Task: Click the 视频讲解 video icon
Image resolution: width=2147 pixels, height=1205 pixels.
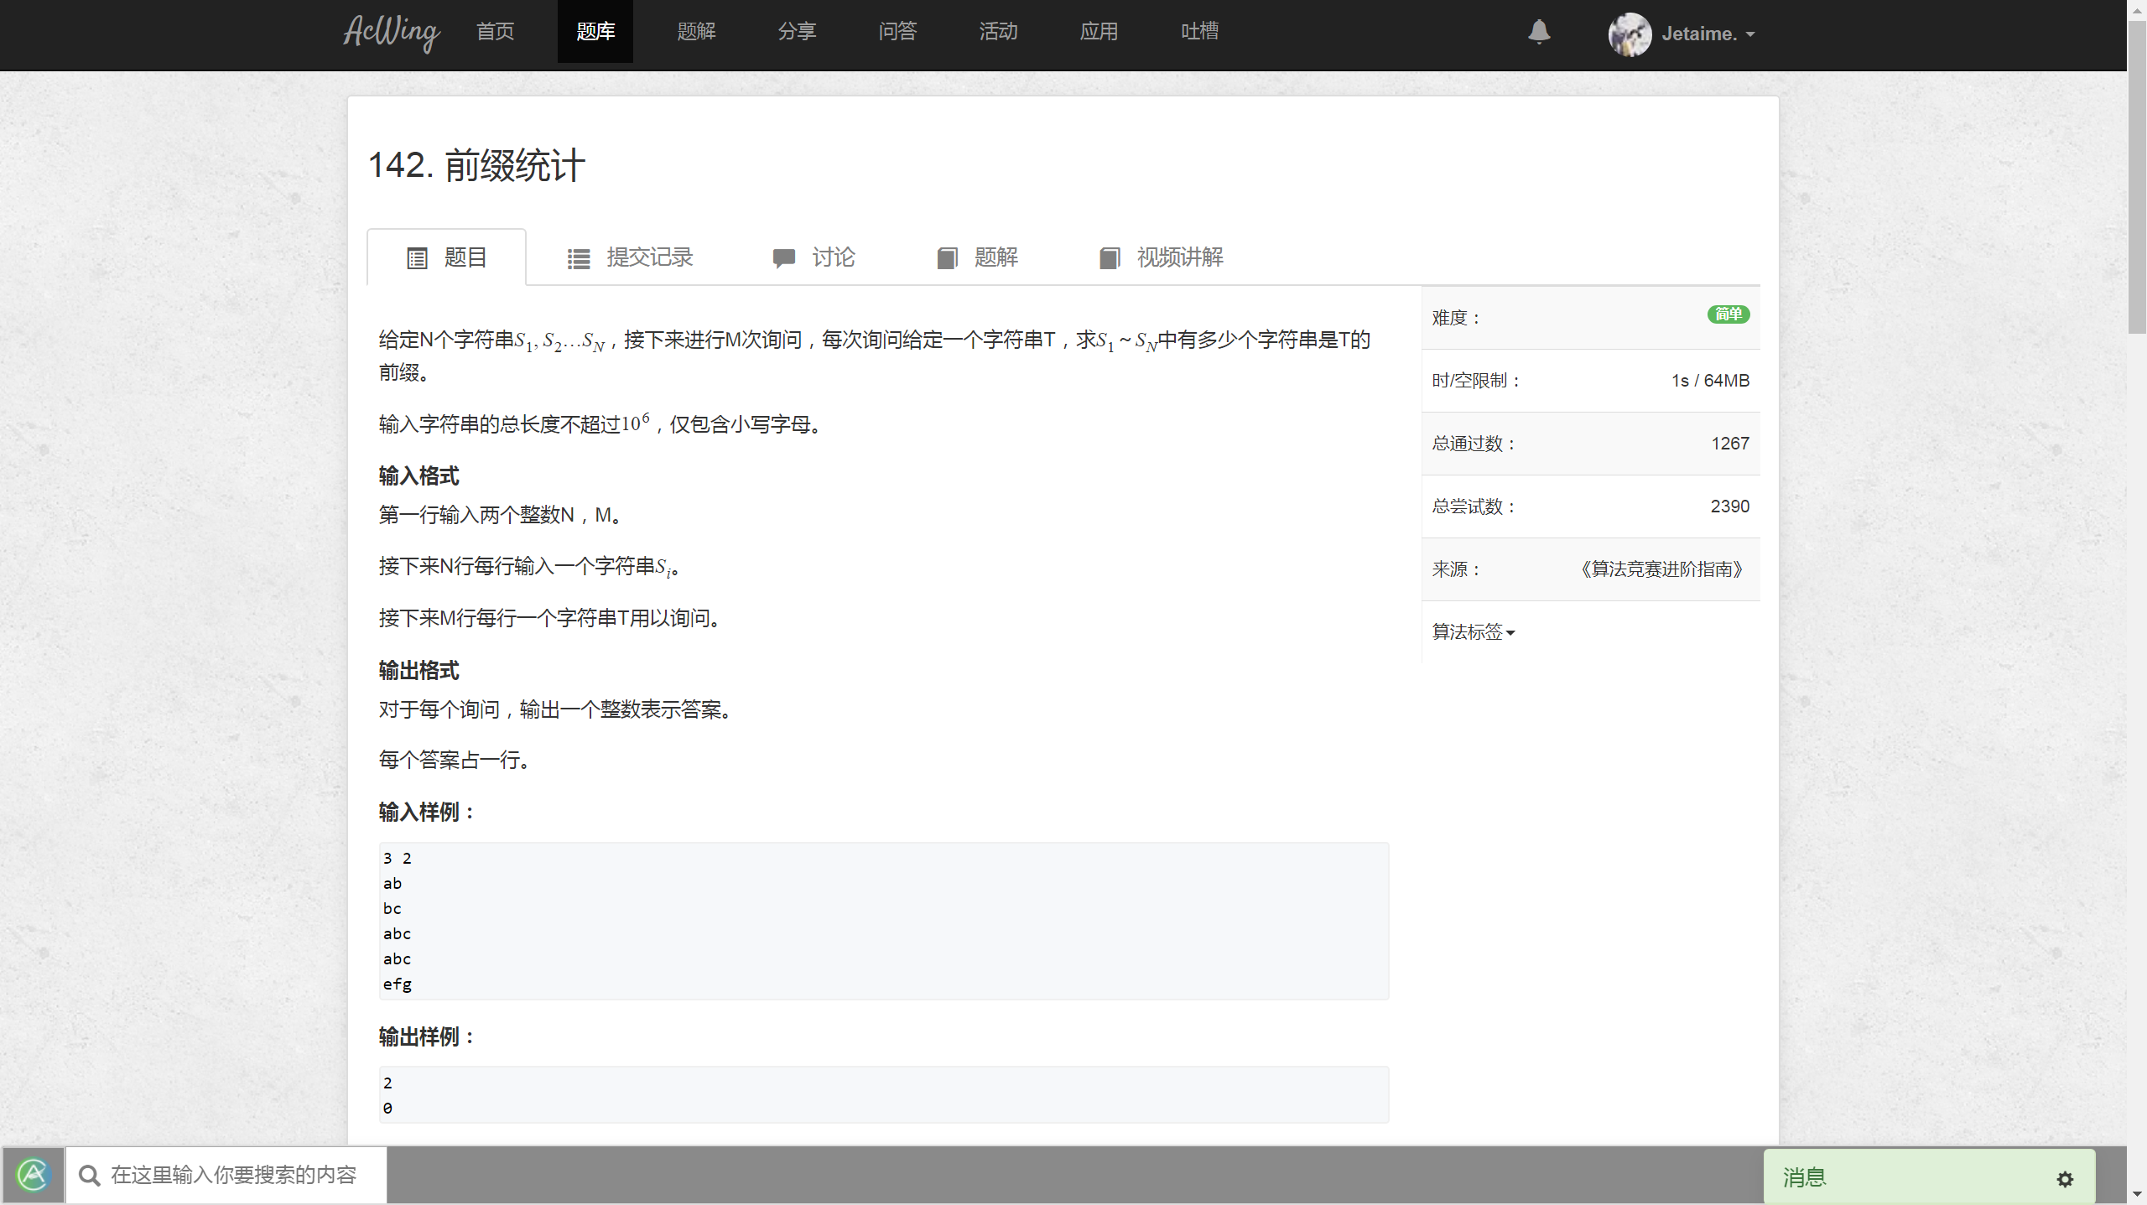Action: coord(1110,257)
